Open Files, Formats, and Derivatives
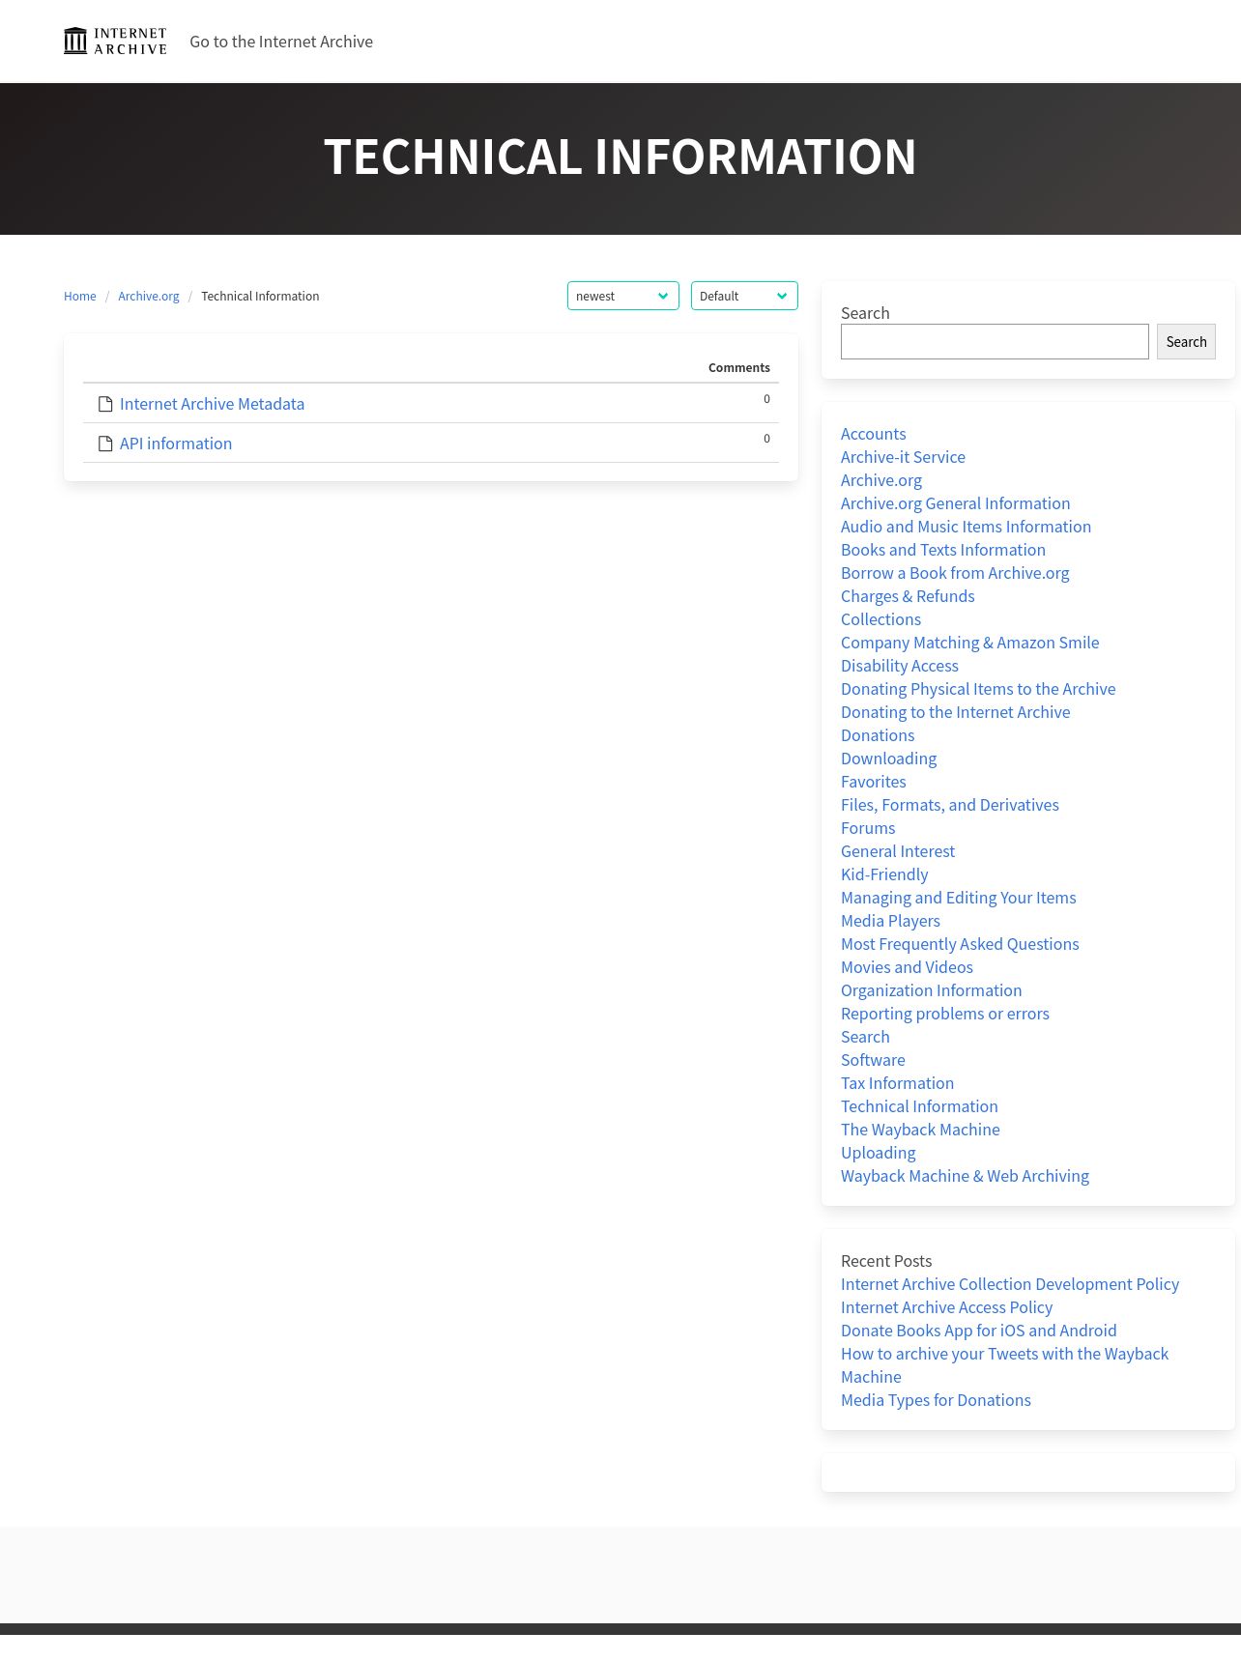Viewport: 1241px width, 1661px height. (x=950, y=805)
